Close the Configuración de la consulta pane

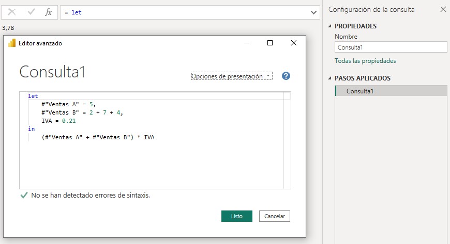[443, 9]
